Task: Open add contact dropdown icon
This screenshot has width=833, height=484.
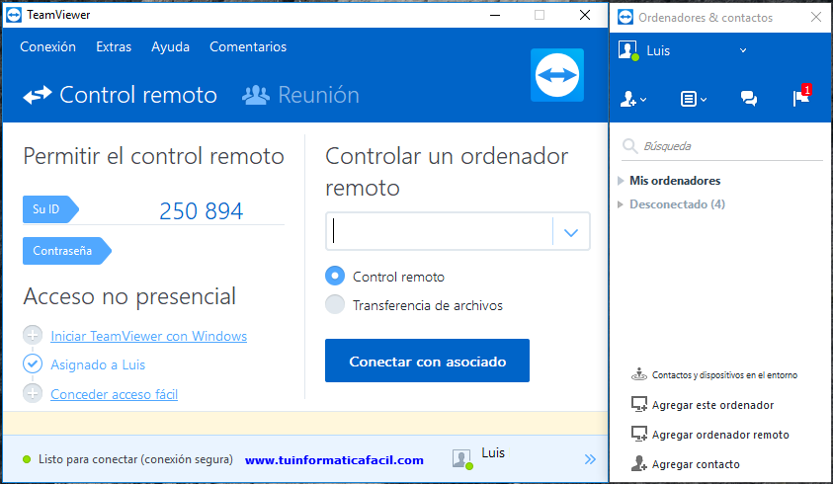Action: click(633, 99)
